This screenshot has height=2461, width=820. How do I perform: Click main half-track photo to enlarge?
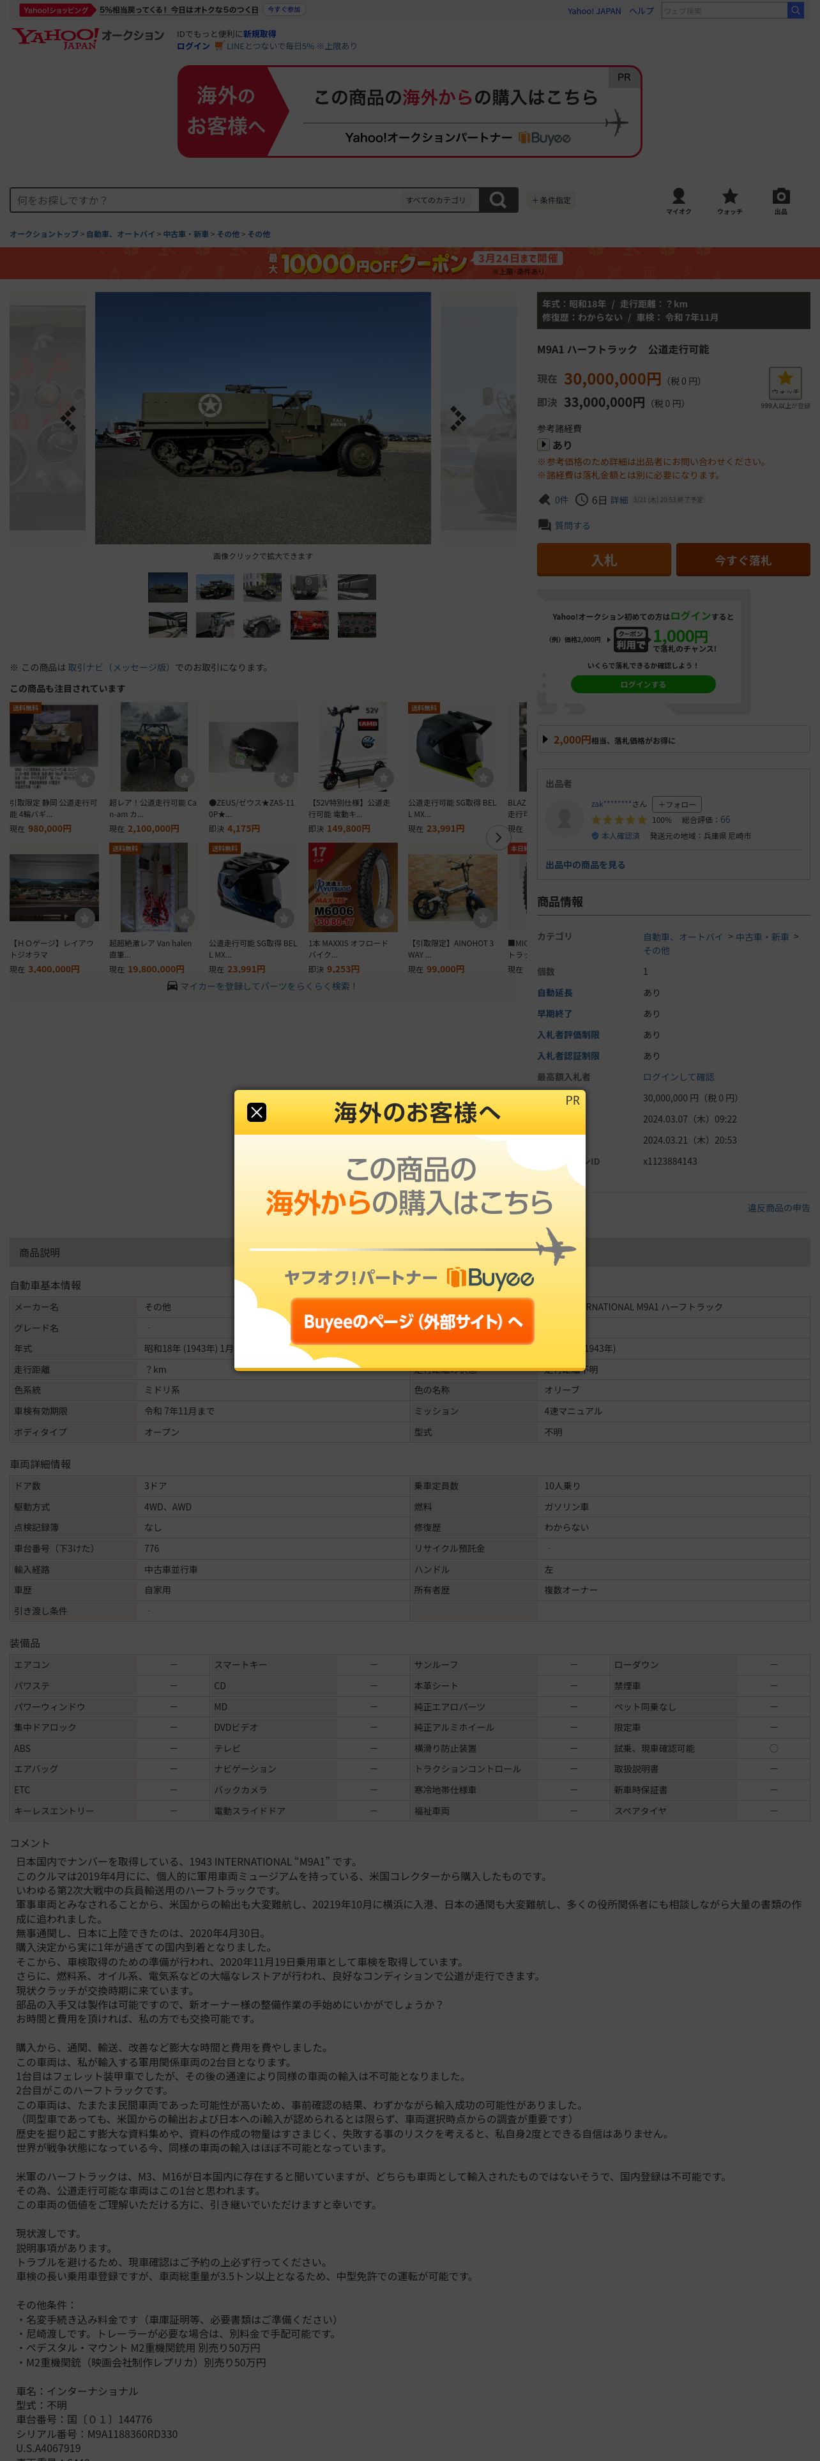pyautogui.click(x=262, y=417)
